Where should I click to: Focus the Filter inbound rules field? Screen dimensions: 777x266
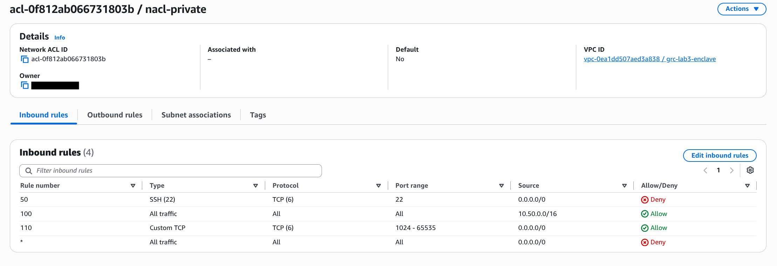pyautogui.click(x=171, y=171)
